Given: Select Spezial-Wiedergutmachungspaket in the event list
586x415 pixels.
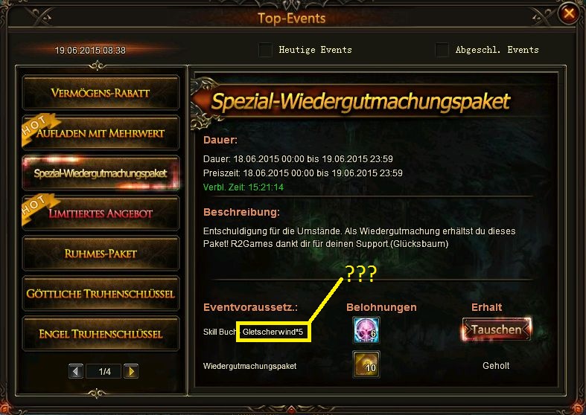Looking at the screenshot, I should click(101, 173).
